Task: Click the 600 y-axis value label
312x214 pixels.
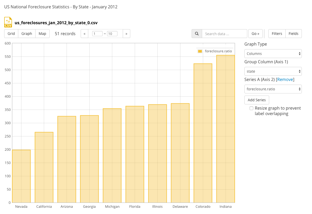Action: pyautogui.click(x=8, y=43)
